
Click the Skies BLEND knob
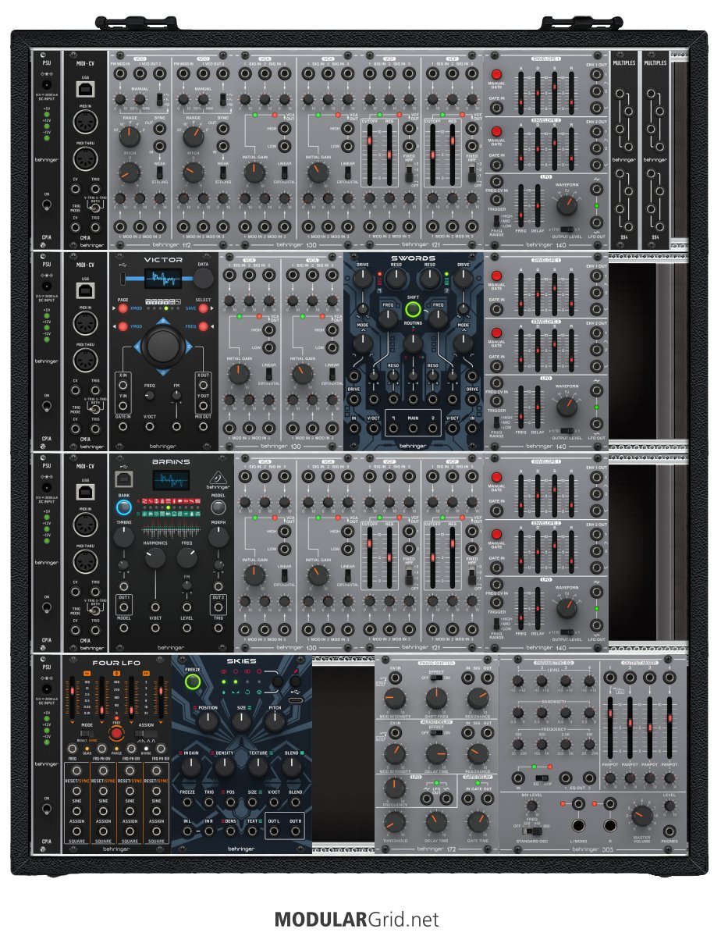tap(292, 767)
